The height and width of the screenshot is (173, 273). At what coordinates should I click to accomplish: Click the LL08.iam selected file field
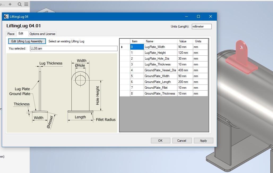point(73,48)
